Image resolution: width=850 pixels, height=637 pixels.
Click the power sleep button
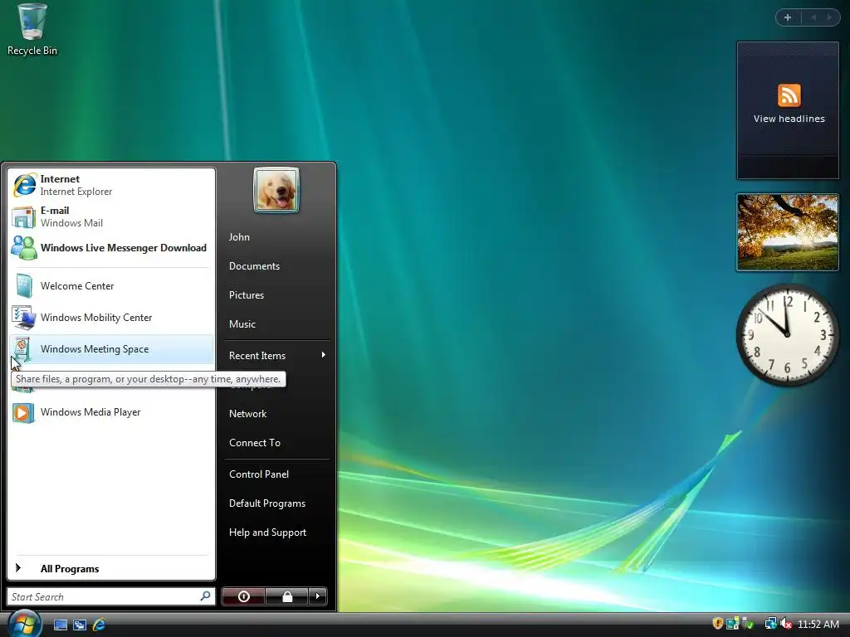click(x=243, y=596)
